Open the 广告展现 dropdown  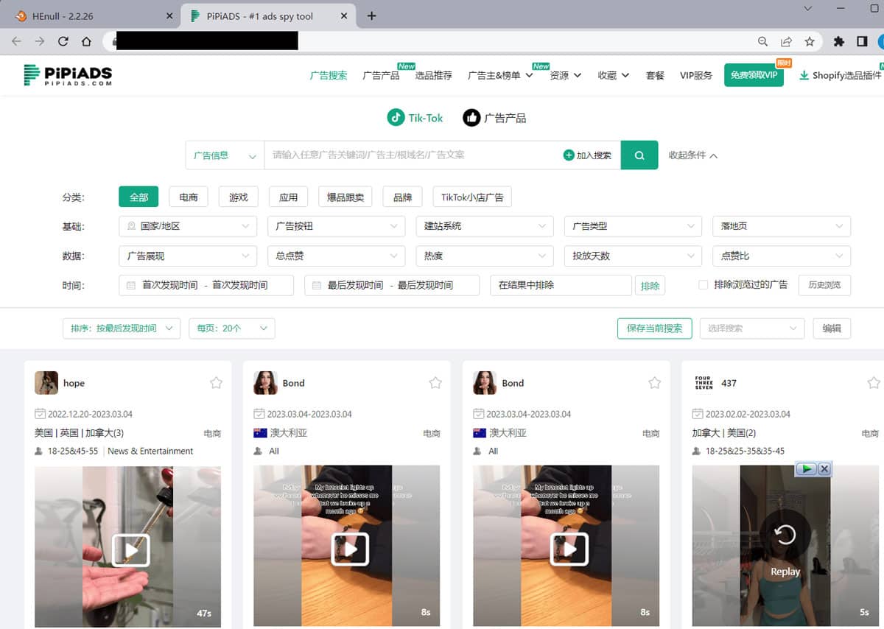(188, 256)
